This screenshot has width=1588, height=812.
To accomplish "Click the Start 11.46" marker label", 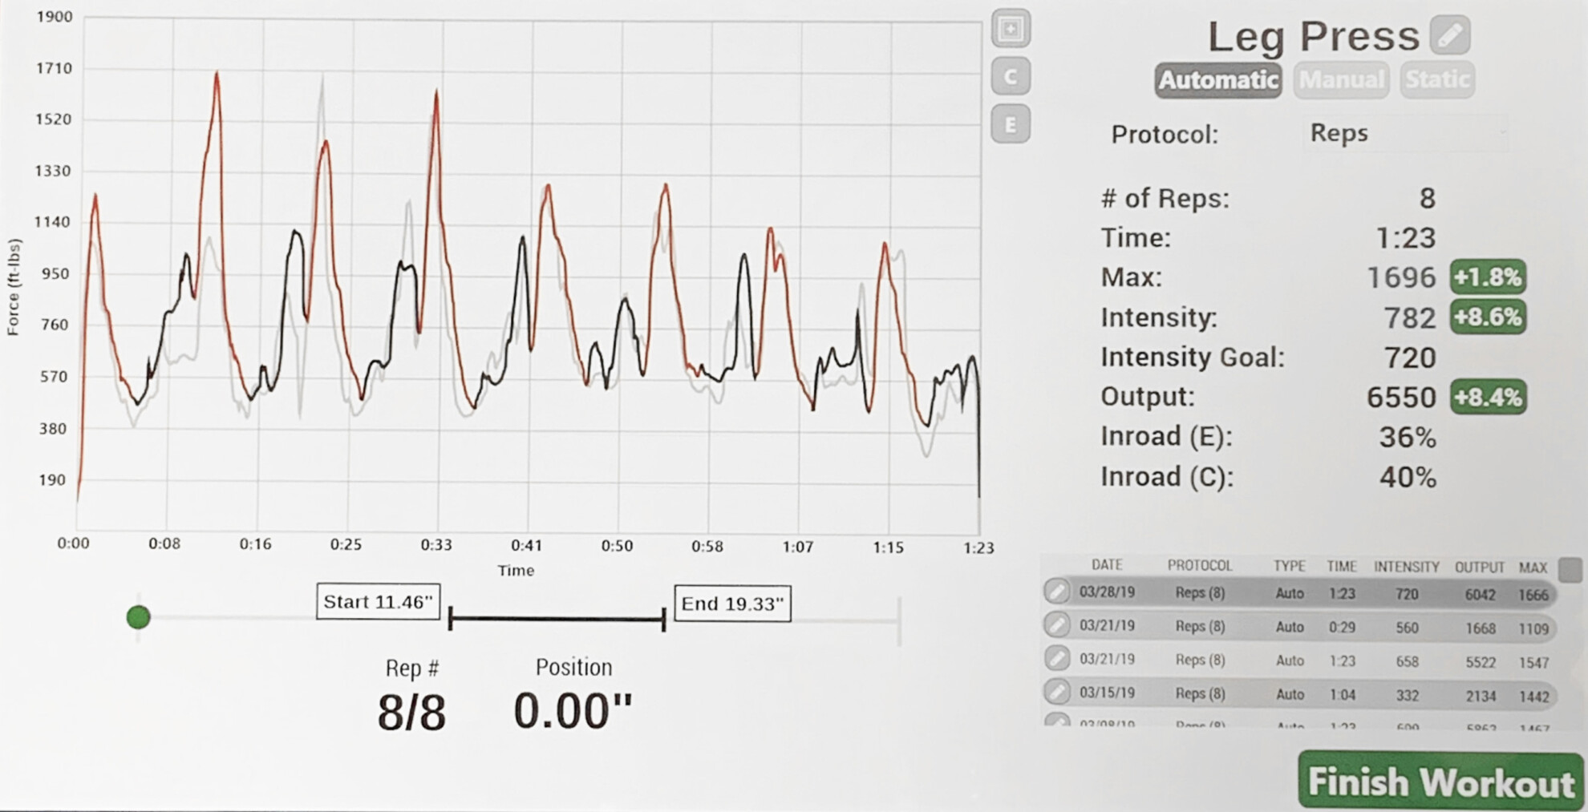I will point(378,602).
